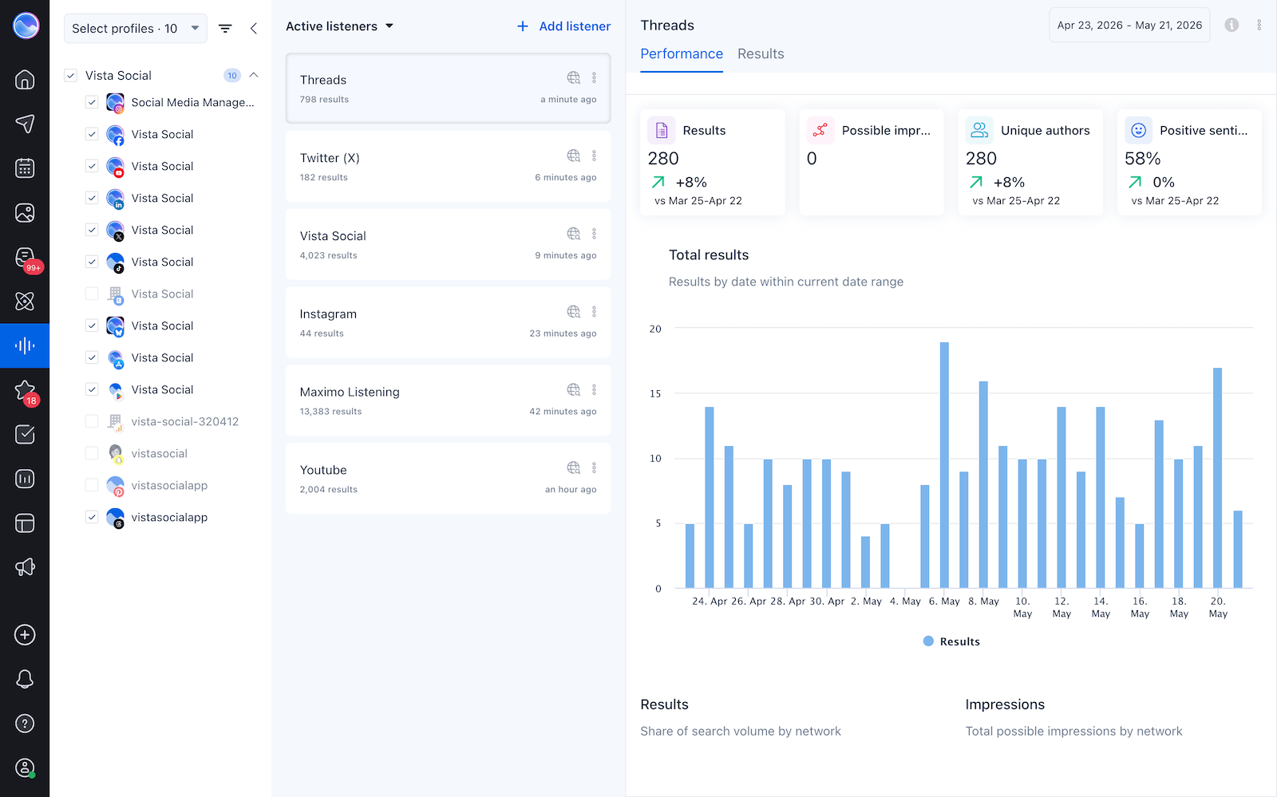Uncheck the checked vistasocialapp Threads profile checkbox
This screenshot has height=797, width=1277.
click(x=92, y=517)
